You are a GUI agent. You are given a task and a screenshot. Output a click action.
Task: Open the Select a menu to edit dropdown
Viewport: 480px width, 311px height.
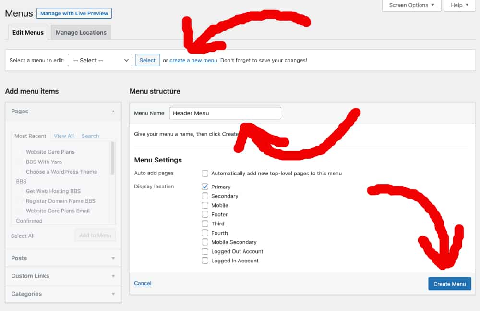99,60
